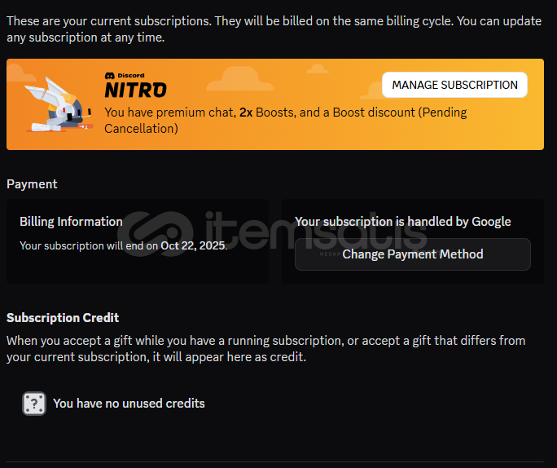Click the Manage Subscription button
This screenshot has width=557, height=468.
point(454,85)
